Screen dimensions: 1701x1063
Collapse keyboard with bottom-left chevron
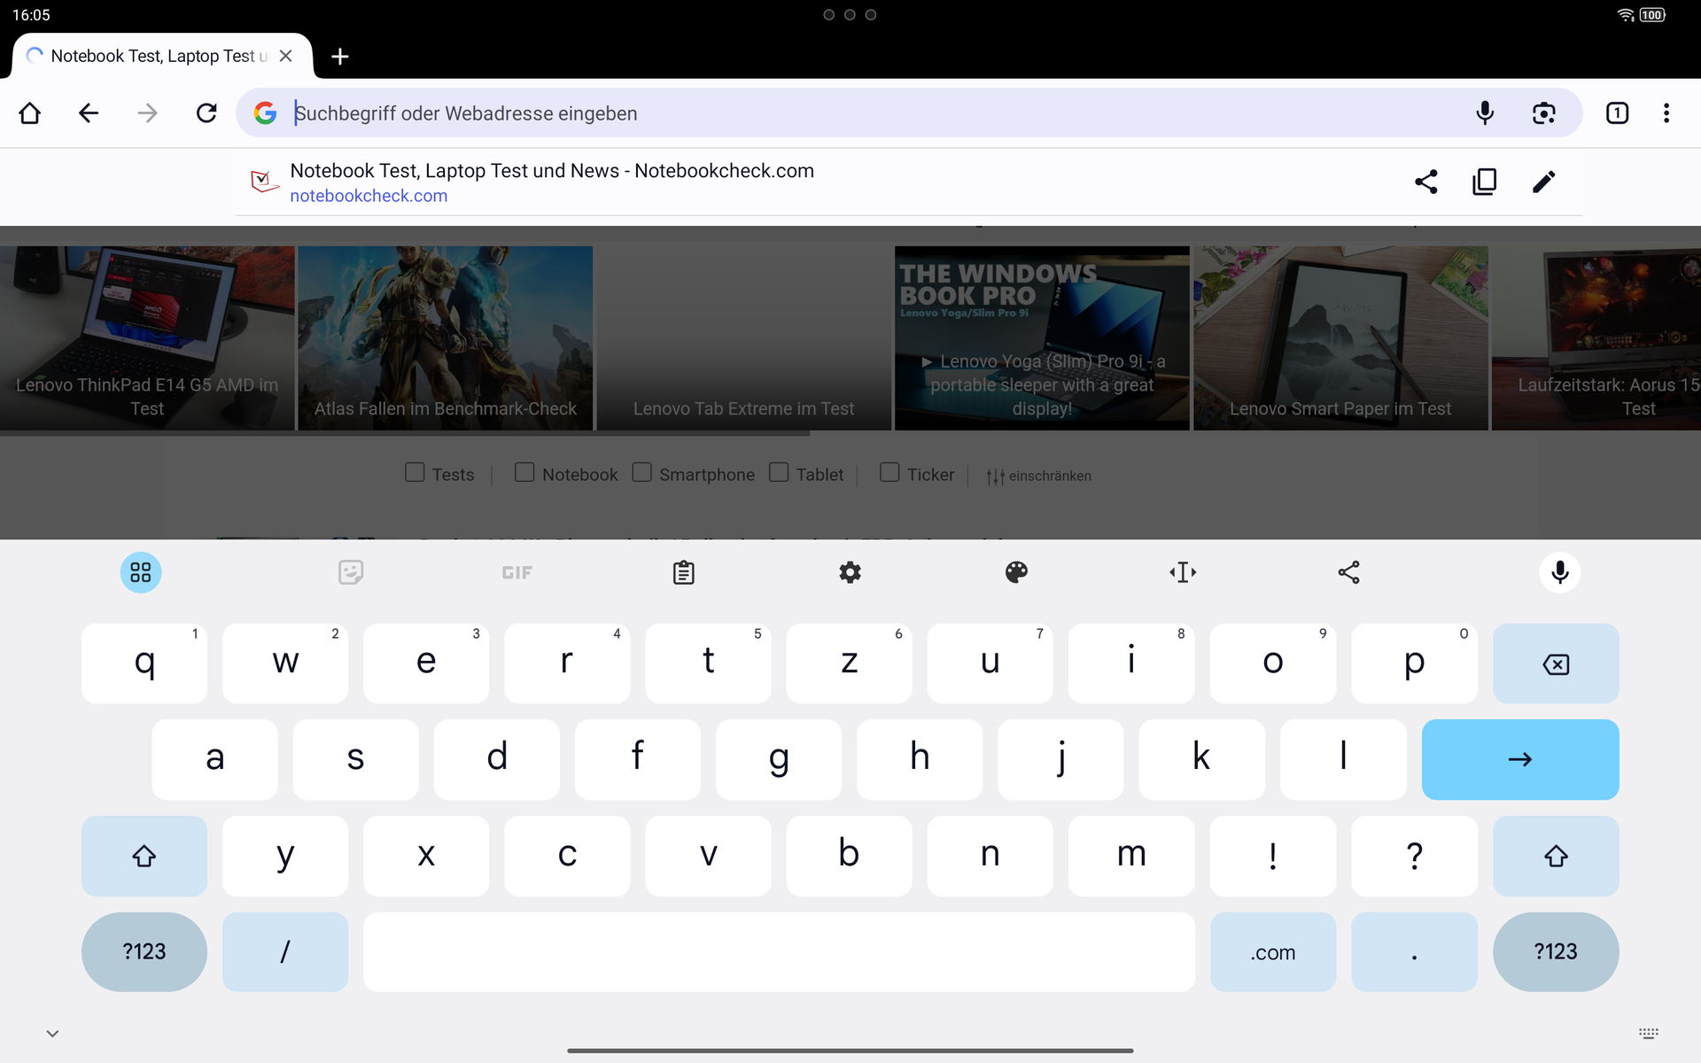pos(52,1034)
